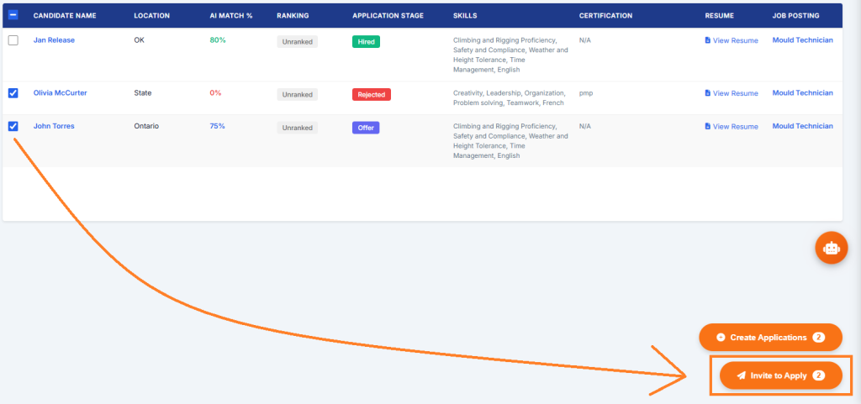The width and height of the screenshot is (861, 404).
Task: Click plus icon on Create Applications button
Action: point(721,338)
